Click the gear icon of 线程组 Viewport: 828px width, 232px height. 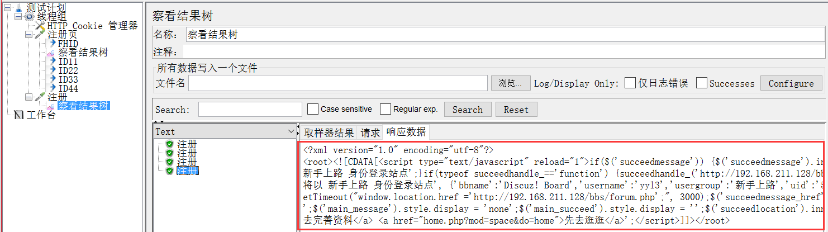click(x=29, y=17)
